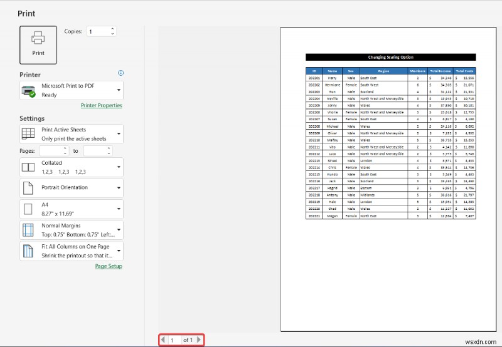This screenshot has height=347, width=502.
Task: Open the Printer Properties link
Action: point(101,105)
